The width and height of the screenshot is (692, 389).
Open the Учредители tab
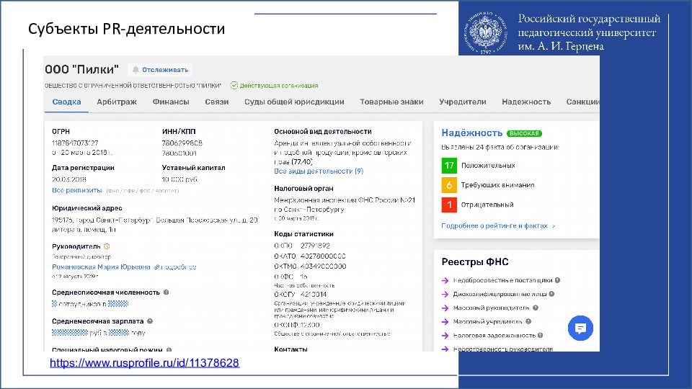[463, 102]
